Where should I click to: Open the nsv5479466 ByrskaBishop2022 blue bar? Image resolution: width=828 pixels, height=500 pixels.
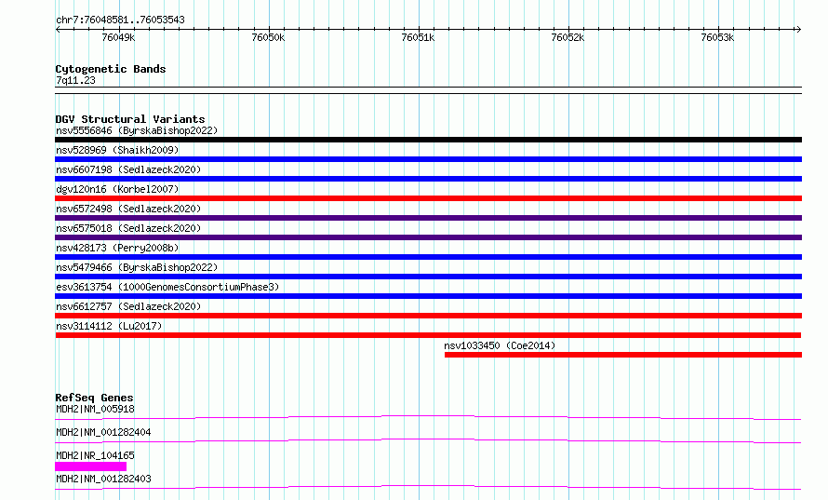coord(428,277)
